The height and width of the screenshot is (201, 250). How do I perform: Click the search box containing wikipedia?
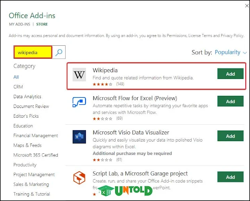click(x=33, y=52)
